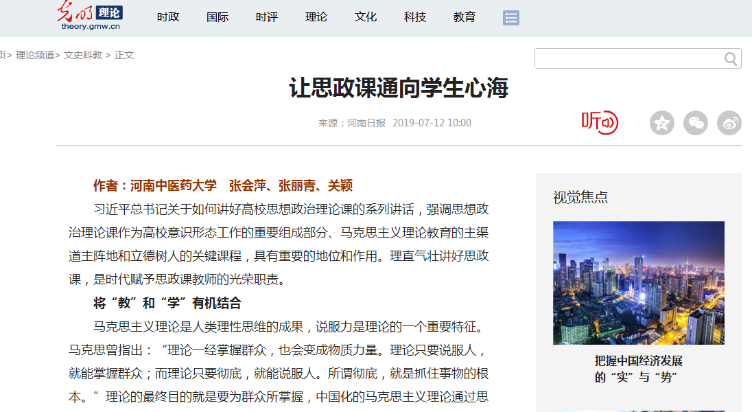Share article via Weibo icon
Viewport: 752px width, 412px height.
click(x=729, y=123)
